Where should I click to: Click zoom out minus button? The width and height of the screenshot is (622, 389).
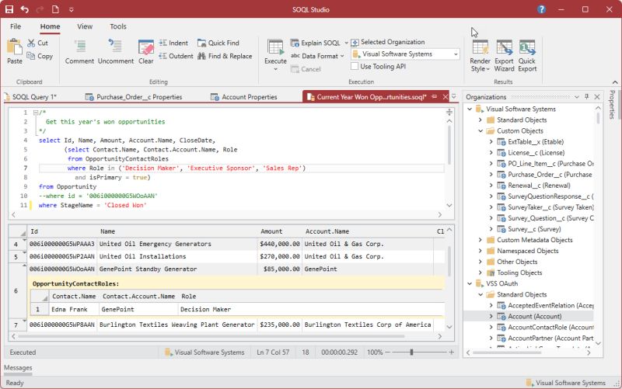(387, 353)
